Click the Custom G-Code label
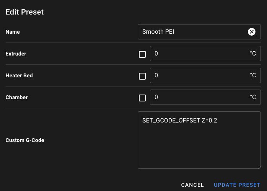Viewport: 267px width, 191px height. (25, 140)
